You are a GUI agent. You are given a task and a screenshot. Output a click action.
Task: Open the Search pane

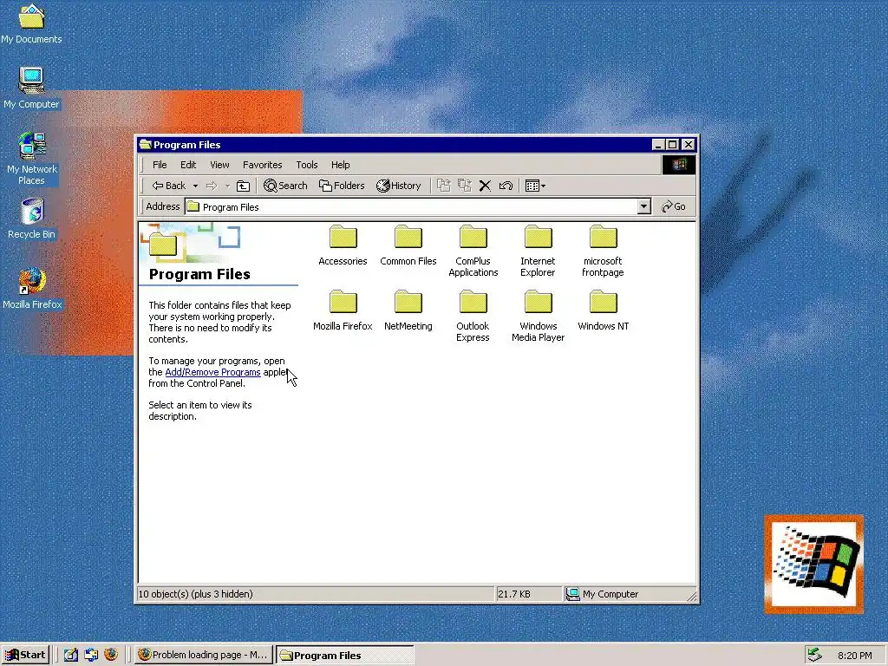(x=285, y=186)
